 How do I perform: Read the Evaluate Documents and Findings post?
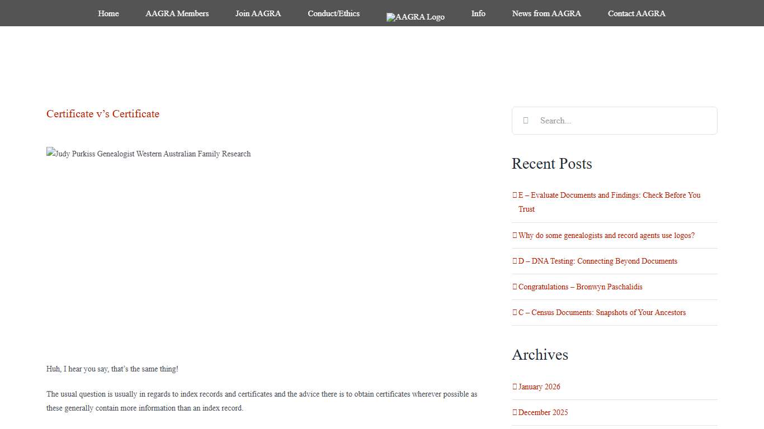coord(609,196)
